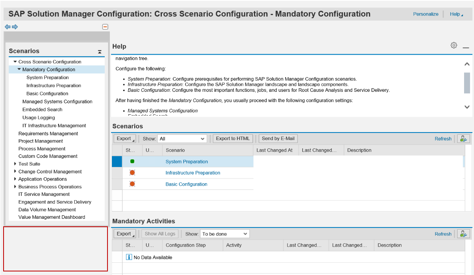Select System Preparation in navigation tree

click(48, 78)
